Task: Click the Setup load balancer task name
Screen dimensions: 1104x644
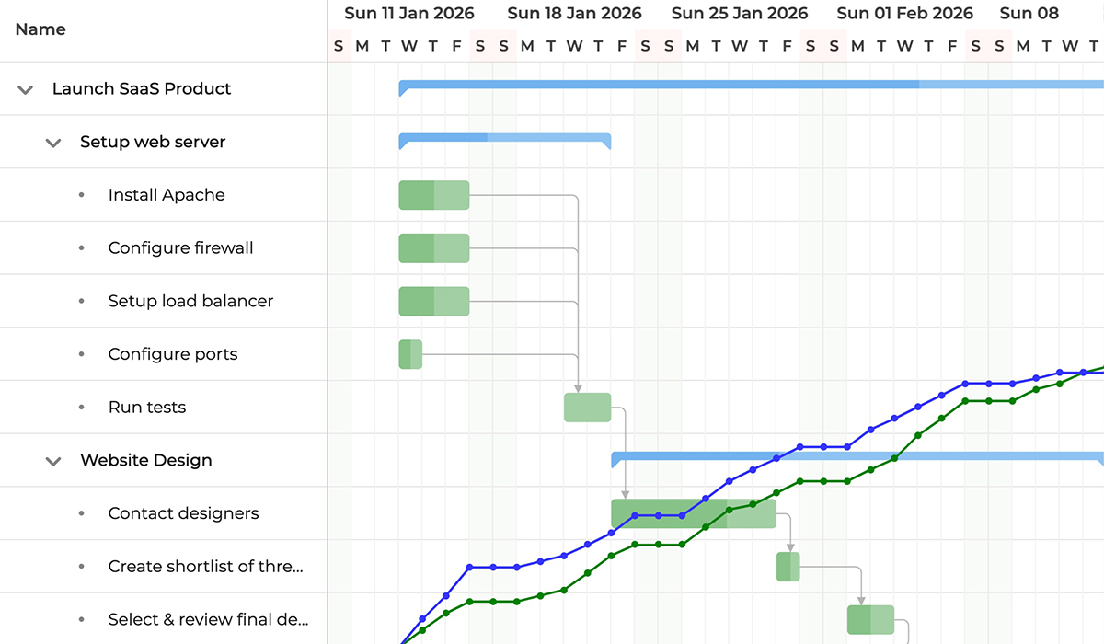Action: click(190, 302)
